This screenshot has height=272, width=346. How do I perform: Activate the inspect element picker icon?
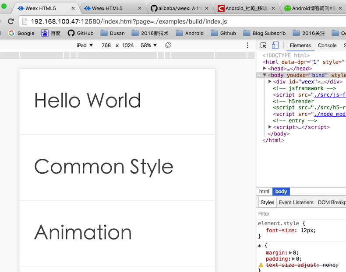pos(264,45)
